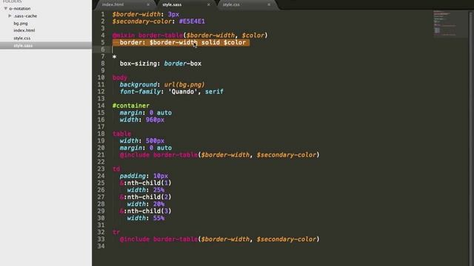Select the .sass-cache folder name

pos(25,16)
